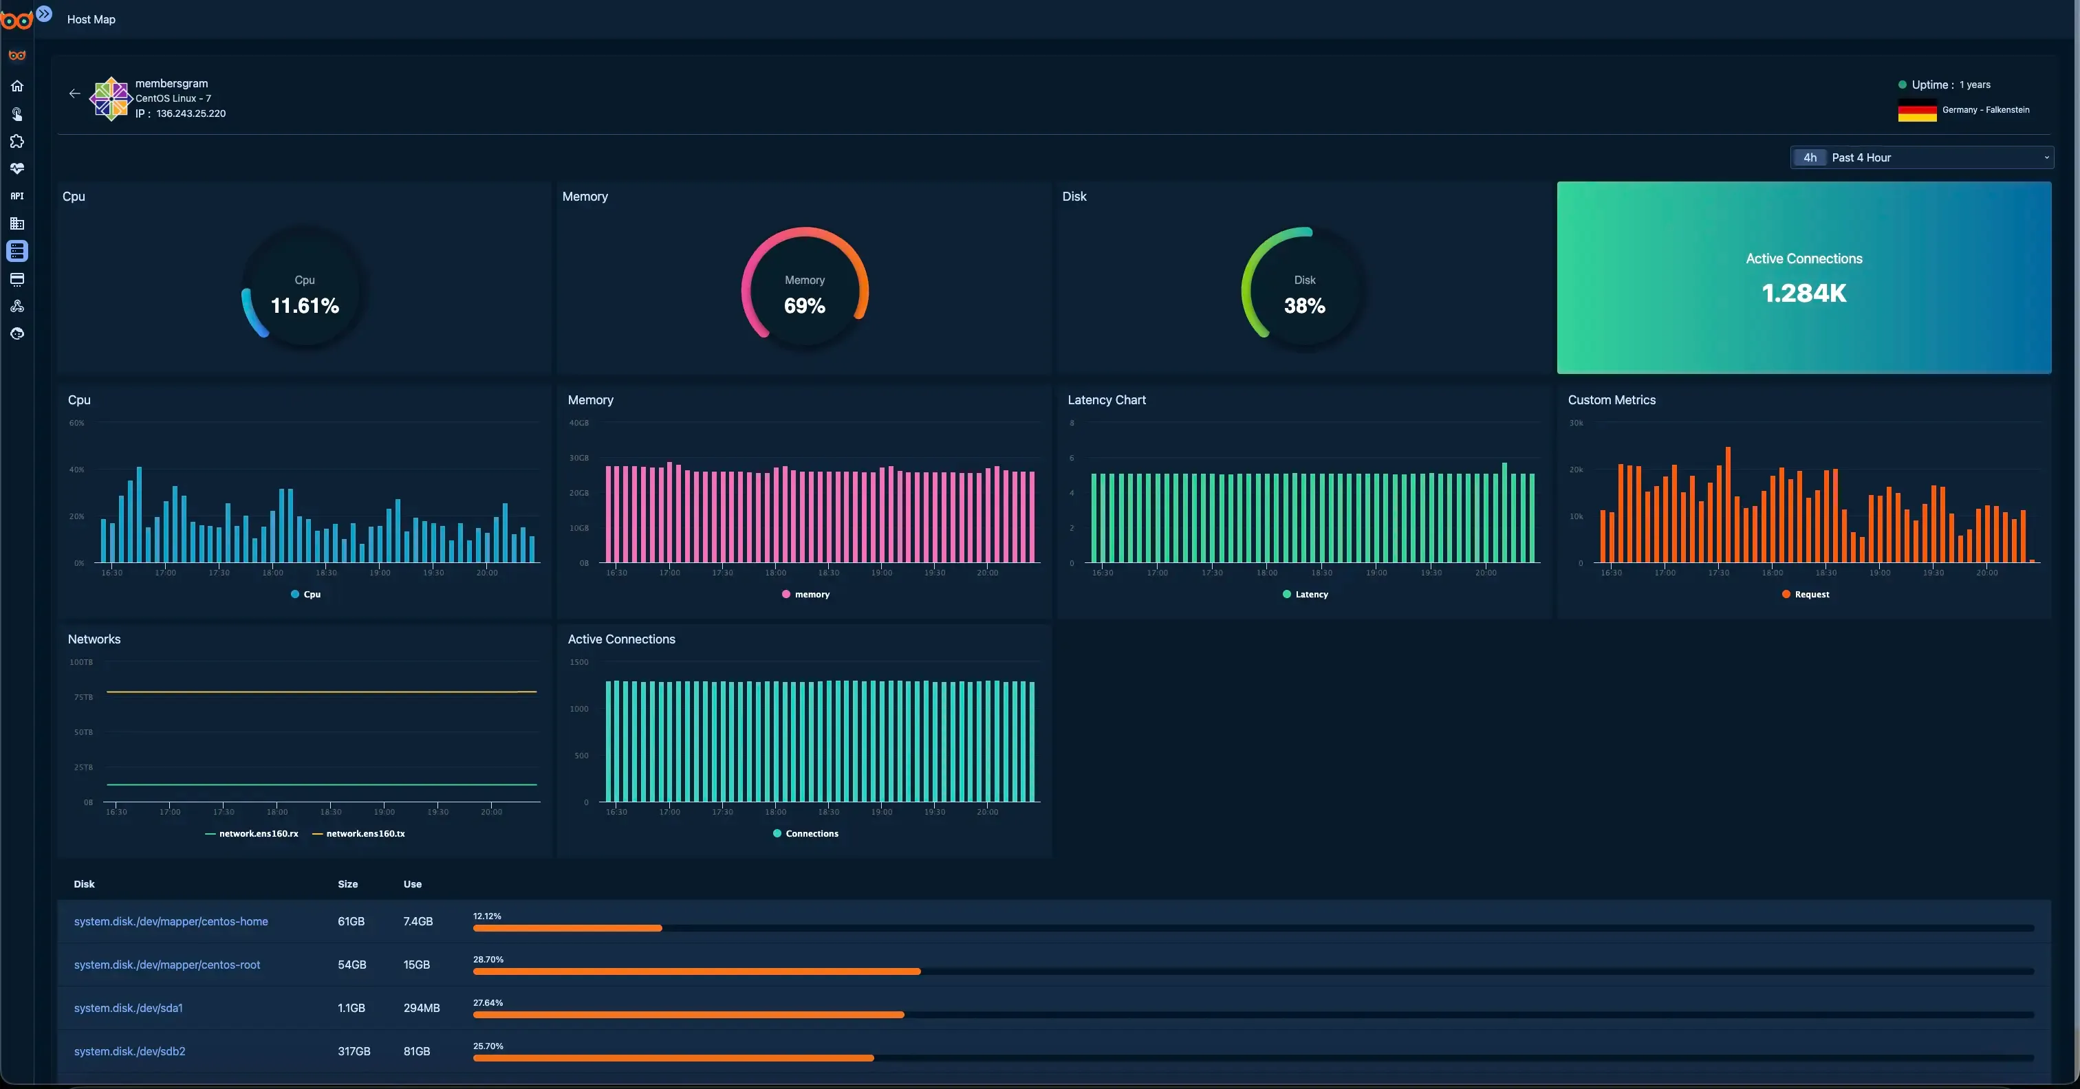The image size is (2080, 1089).
Task: Open the API icon in sidebar
Action: tap(17, 196)
